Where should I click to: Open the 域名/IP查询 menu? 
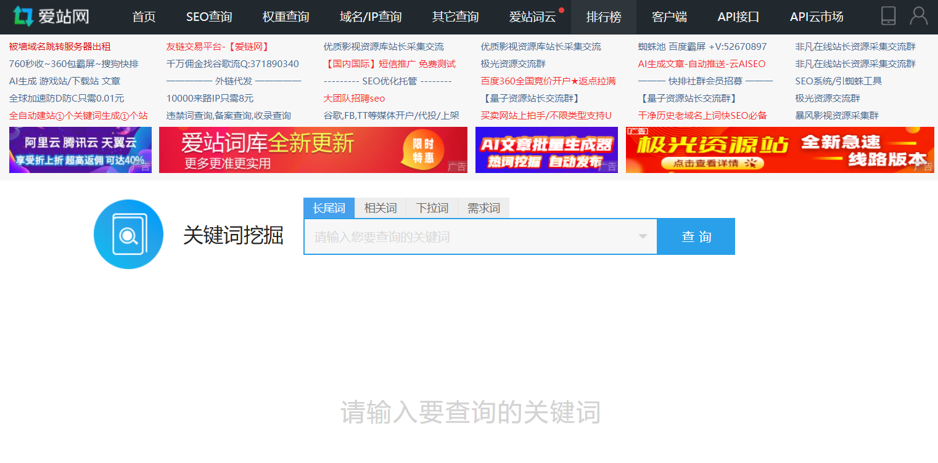pos(371,17)
